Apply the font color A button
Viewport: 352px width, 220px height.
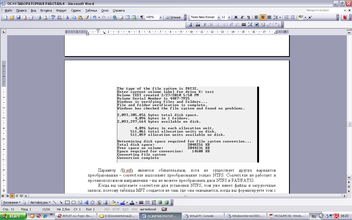132,202
